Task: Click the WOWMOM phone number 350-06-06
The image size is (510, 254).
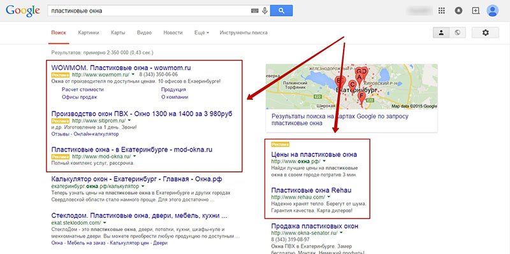Action: pos(158,75)
